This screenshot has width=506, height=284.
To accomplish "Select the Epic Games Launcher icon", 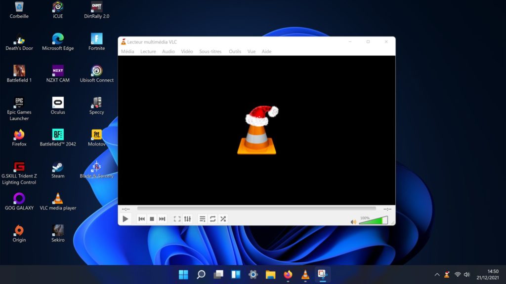I will (19, 109).
